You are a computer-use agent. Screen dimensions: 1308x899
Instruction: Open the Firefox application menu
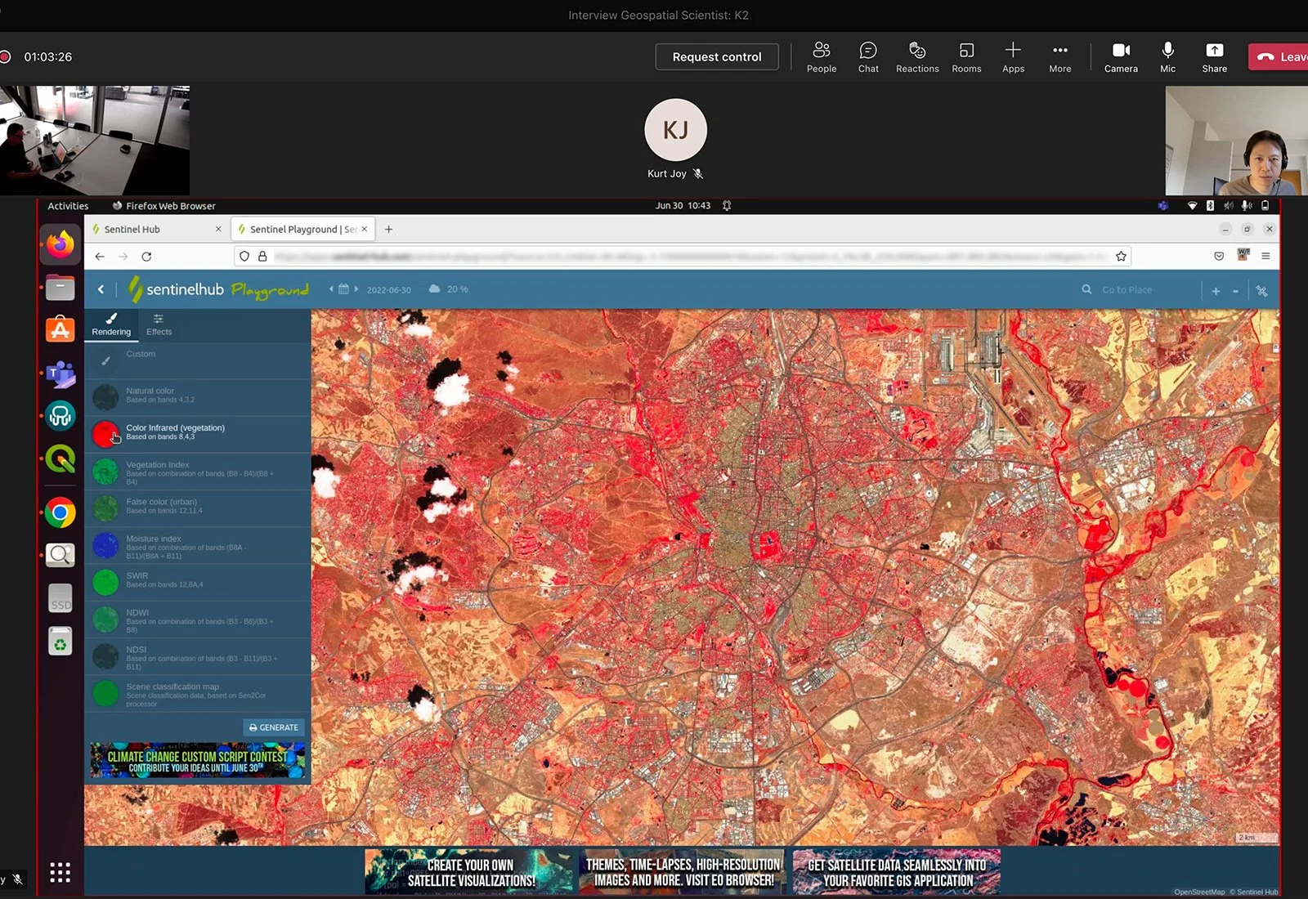(1266, 256)
